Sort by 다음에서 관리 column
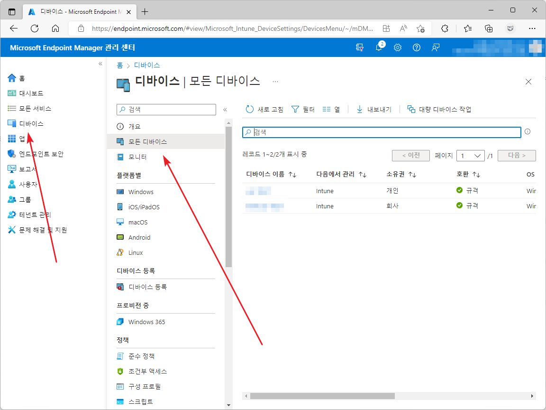Viewport: 546px width, 410px height. click(x=341, y=174)
